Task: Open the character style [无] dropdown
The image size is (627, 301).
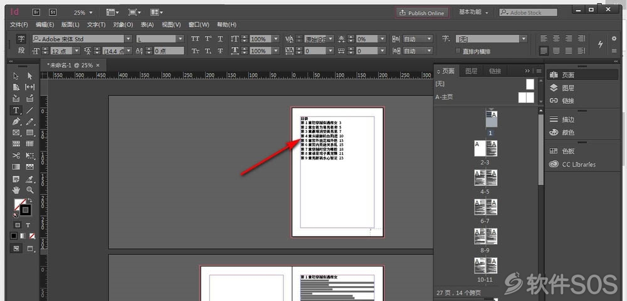Action: pos(524,39)
